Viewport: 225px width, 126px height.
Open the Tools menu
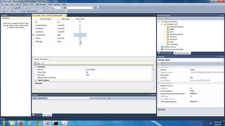pyautogui.click(x=50, y=5)
